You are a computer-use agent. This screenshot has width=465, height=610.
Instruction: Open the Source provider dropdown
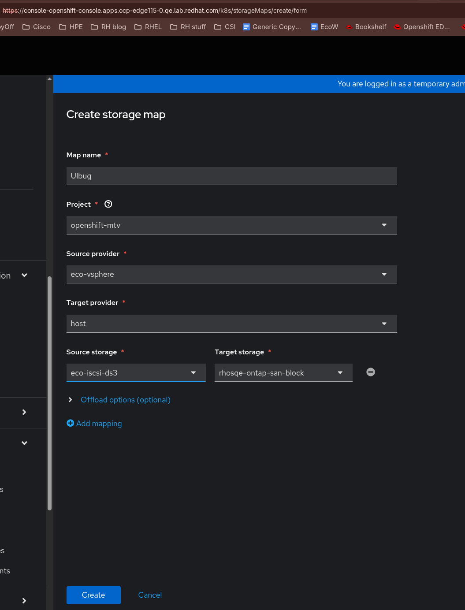231,274
